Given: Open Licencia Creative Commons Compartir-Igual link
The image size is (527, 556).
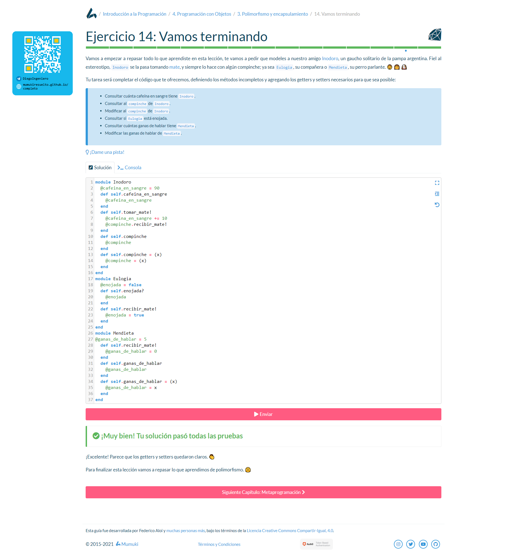Looking at the screenshot, I should [x=290, y=531].
